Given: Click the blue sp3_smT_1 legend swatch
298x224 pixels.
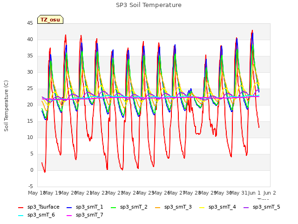Looking at the screenshot, I should tap(69, 207).
